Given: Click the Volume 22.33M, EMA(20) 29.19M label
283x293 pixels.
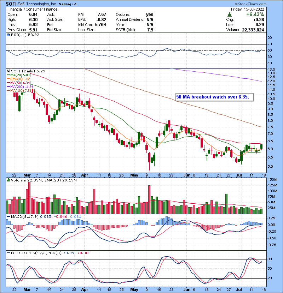Looking at the screenshot, I should pos(44,180).
